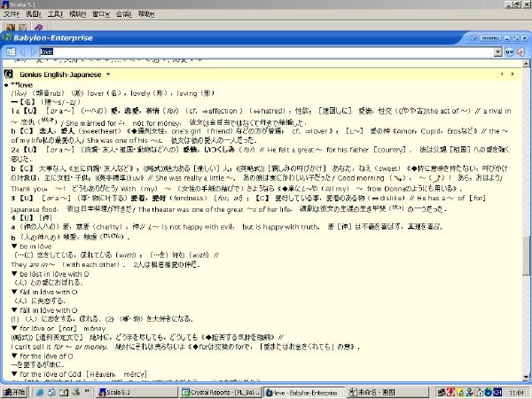Click the search input field containing love
532x399 pixels.
point(266,52)
